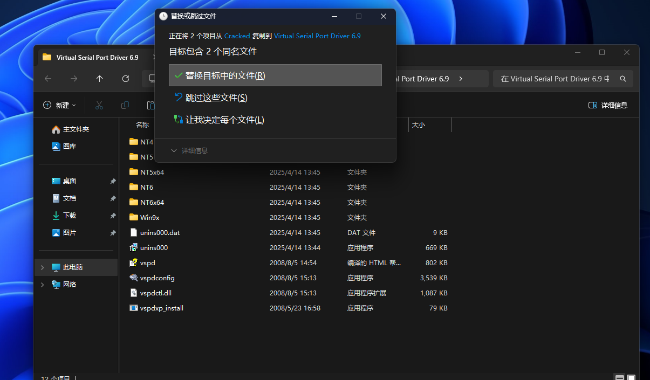Screen dimensions: 650x380
Task: Click the vspdxp_install file icon
Action: coord(134,308)
